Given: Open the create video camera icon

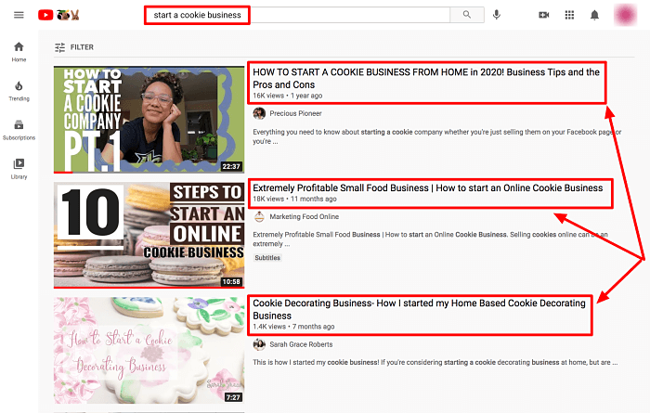Looking at the screenshot, I should pyautogui.click(x=543, y=15).
